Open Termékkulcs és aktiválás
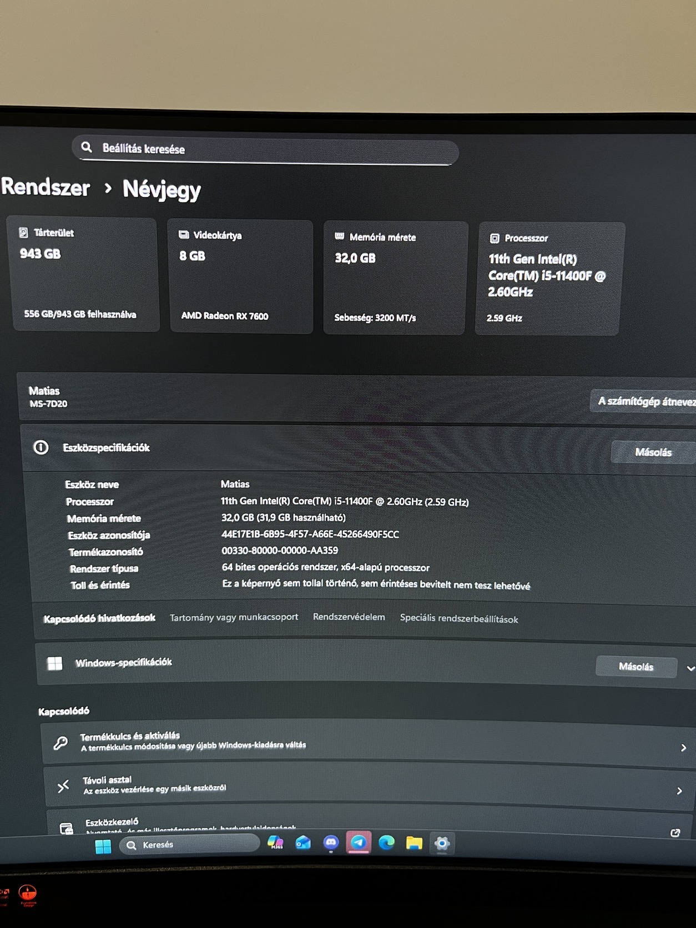 click(368, 744)
